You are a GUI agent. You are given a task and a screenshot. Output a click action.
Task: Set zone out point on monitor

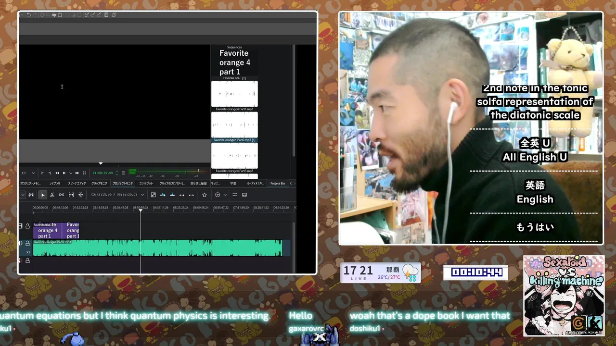(50, 173)
